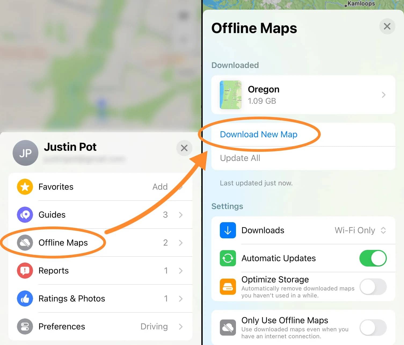Click the Offline Maps cloud icon in list
This screenshot has width=404, height=345.
click(x=25, y=243)
